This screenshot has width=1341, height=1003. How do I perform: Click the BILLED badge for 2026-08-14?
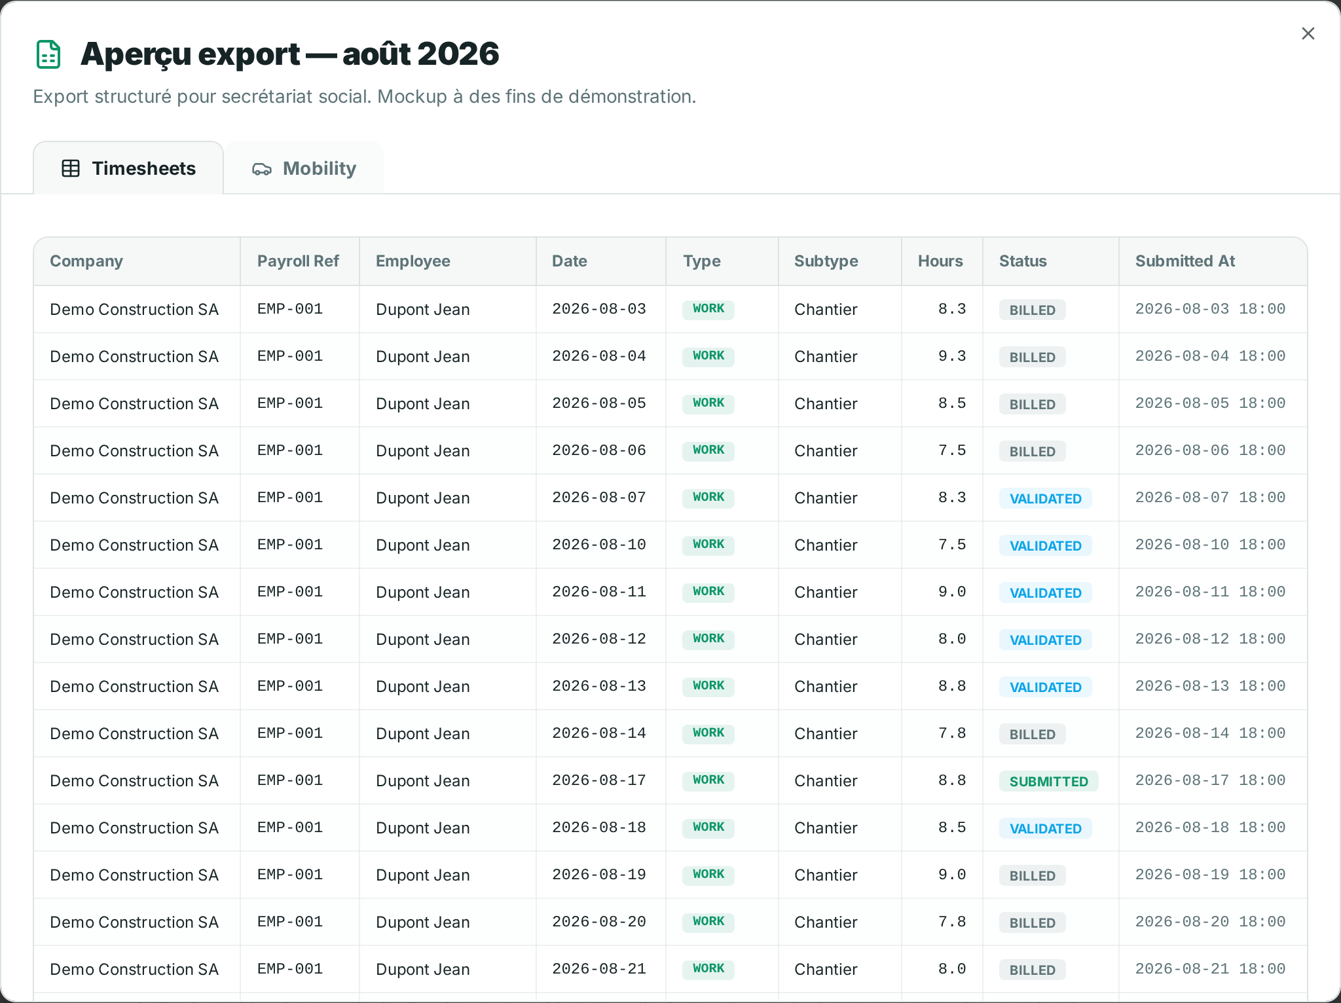pos(1033,734)
